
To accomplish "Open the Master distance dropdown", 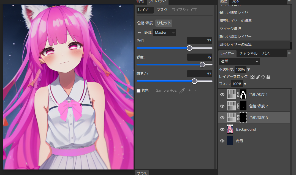I will click(x=164, y=32).
